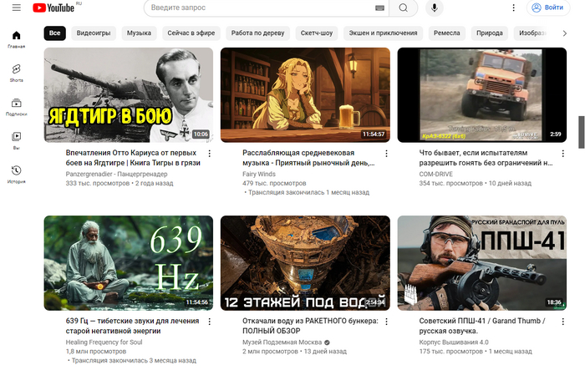Open the Вы (You) sidebar section
Screen dimensions: 585x370
tap(16, 139)
